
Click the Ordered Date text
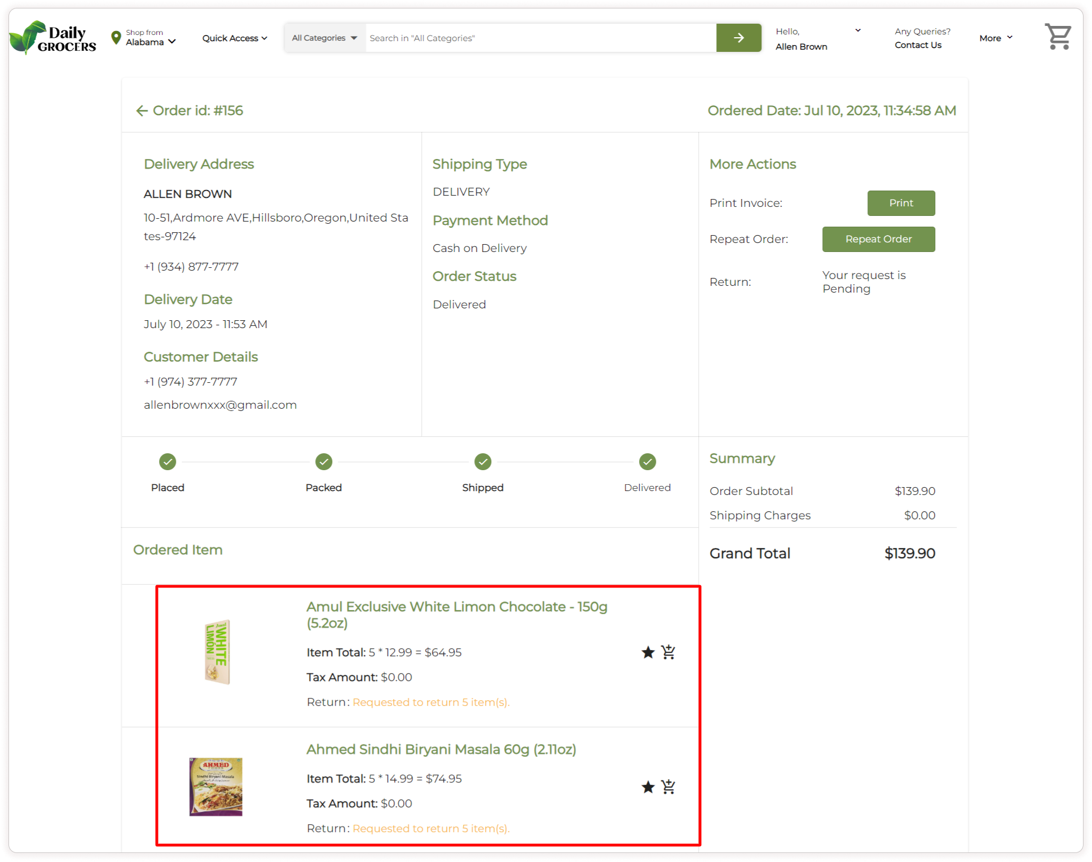coord(832,110)
